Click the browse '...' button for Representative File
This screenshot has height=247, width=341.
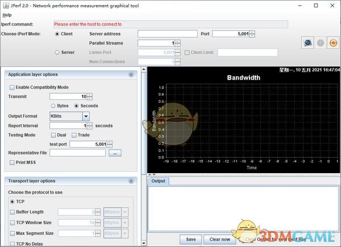(115, 153)
